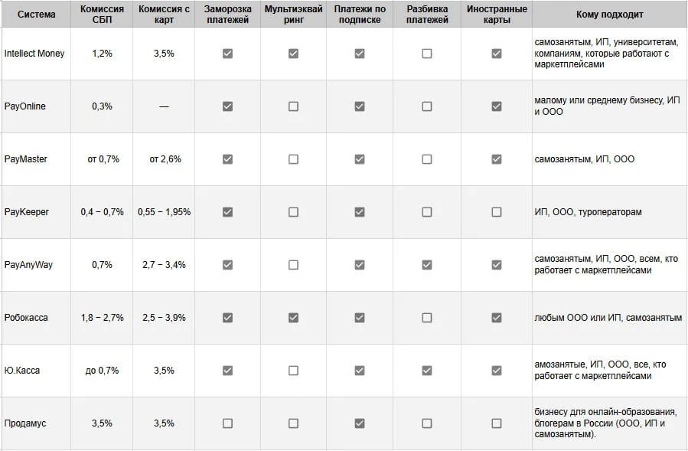Click the Intellect Money row name
688x451 pixels.
[x=34, y=54]
